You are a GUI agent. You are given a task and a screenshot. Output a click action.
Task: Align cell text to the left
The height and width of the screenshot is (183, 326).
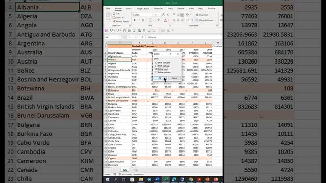coord(174,20)
